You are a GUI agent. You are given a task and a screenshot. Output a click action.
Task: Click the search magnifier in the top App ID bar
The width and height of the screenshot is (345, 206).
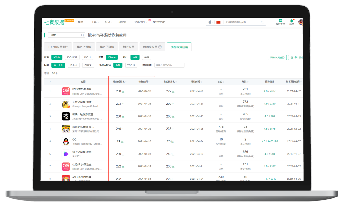(x=262, y=22)
